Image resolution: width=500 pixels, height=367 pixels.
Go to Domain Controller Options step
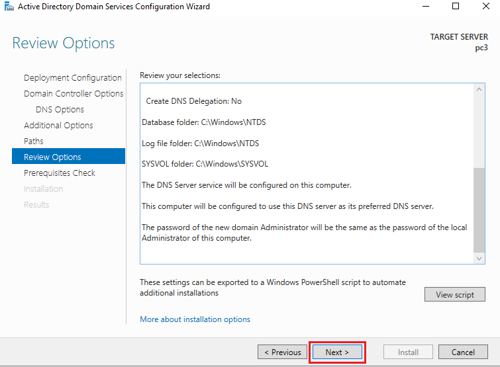[x=74, y=94]
